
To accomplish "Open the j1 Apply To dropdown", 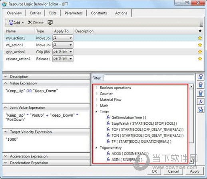I will click(63, 38).
